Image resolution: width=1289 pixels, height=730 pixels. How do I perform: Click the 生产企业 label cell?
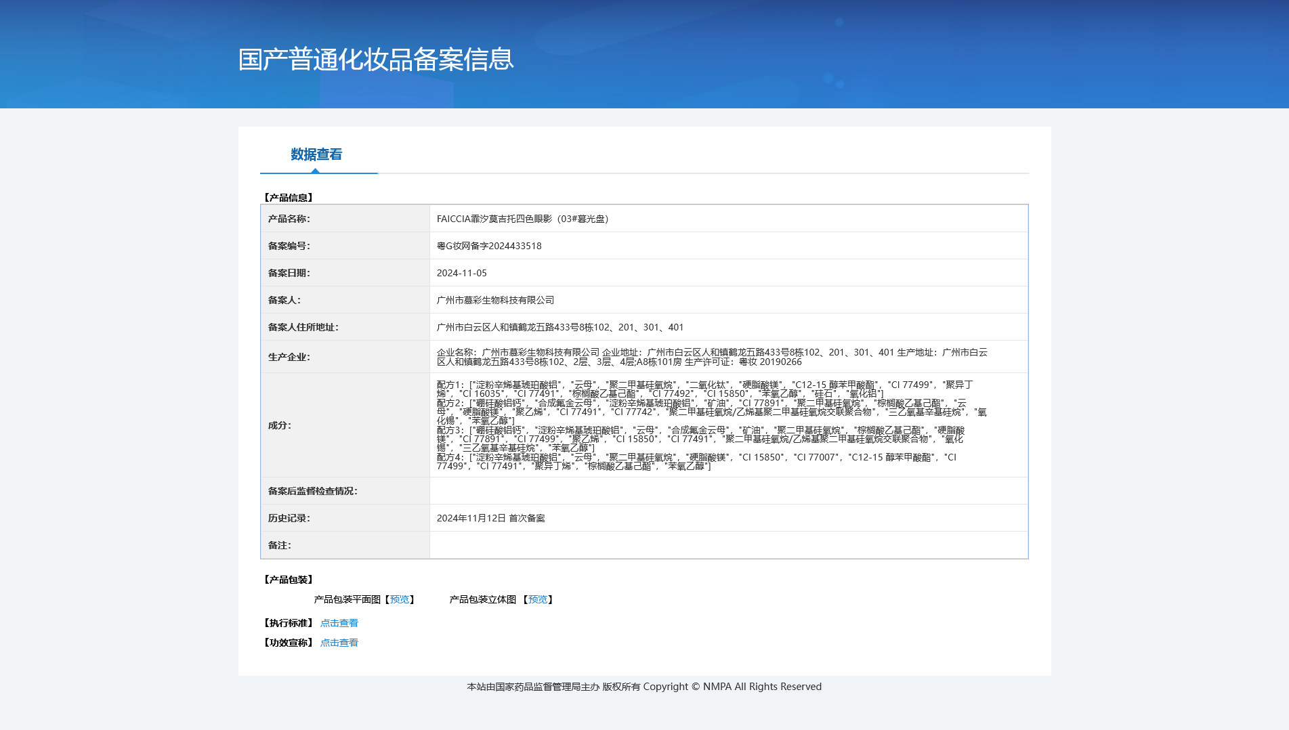345,357
